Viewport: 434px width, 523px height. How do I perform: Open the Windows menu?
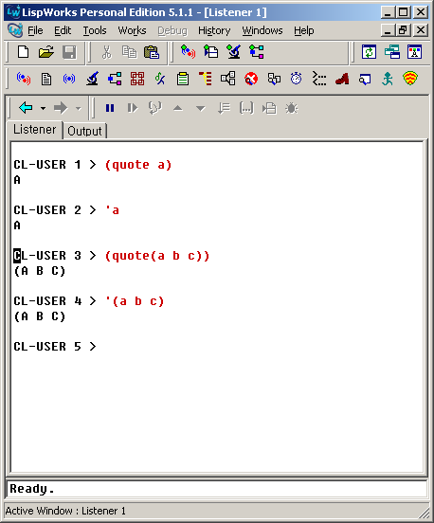tap(262, 30)
